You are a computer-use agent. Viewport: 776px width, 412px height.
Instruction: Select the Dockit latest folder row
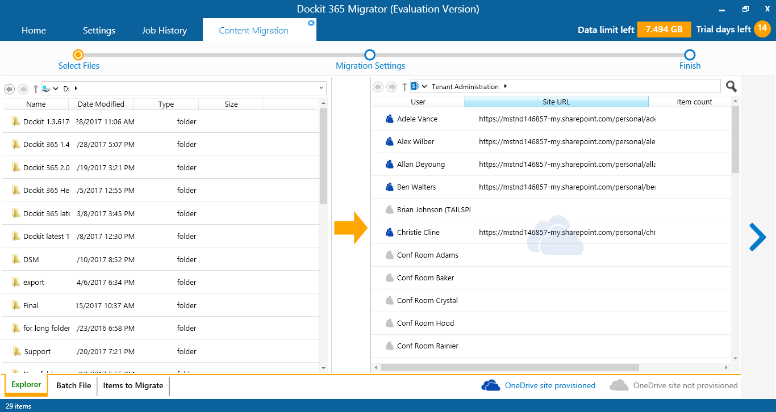tap(160, 236)
